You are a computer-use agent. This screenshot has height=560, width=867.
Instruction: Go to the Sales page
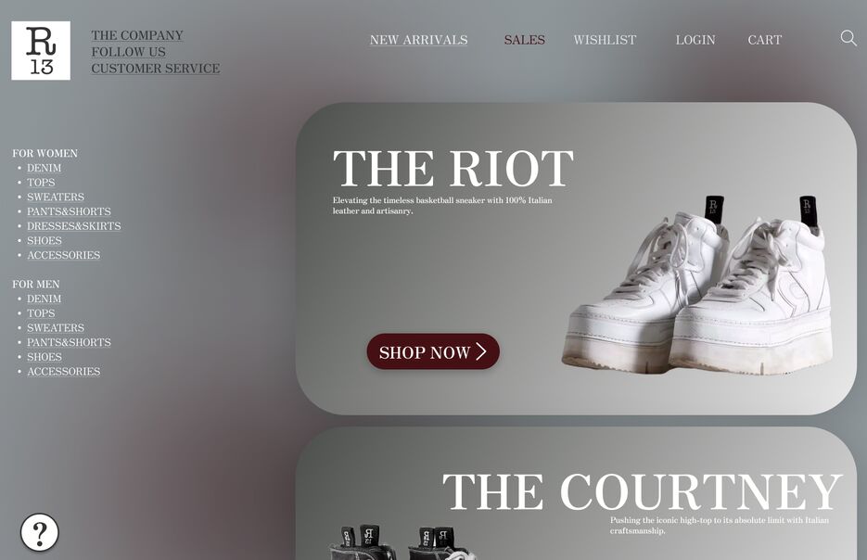tap(524, 40)
